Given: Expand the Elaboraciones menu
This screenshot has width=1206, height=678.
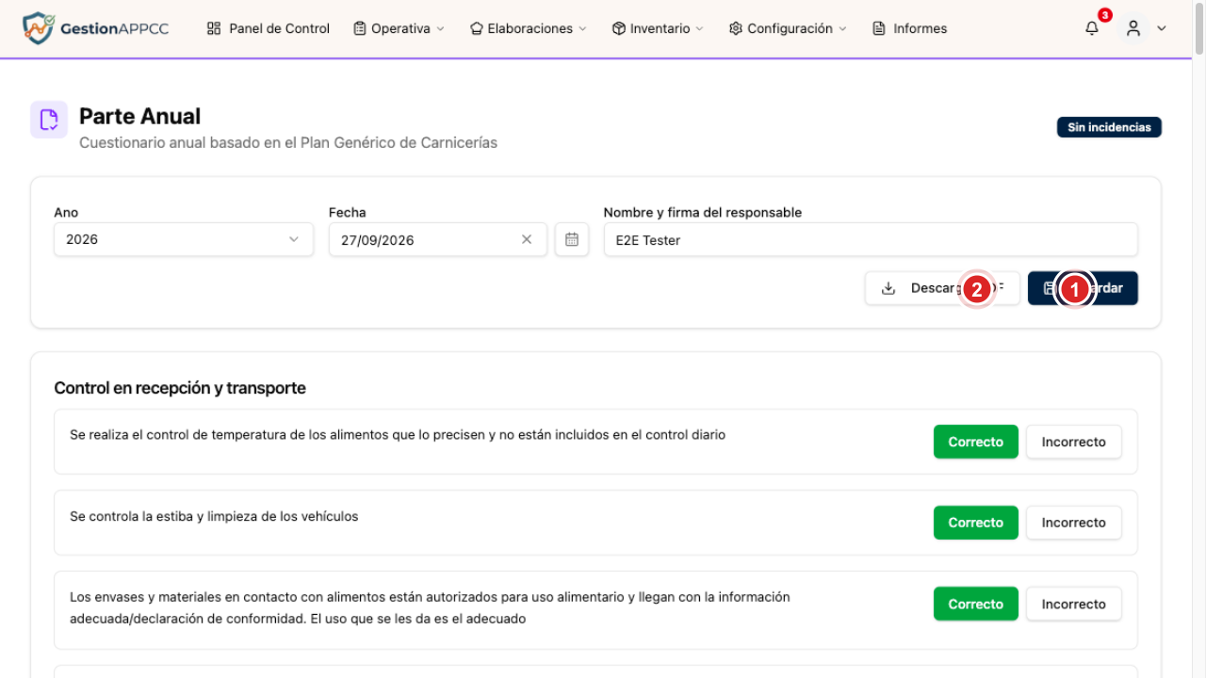Looking at the screenshot, I should coord(528,28).
